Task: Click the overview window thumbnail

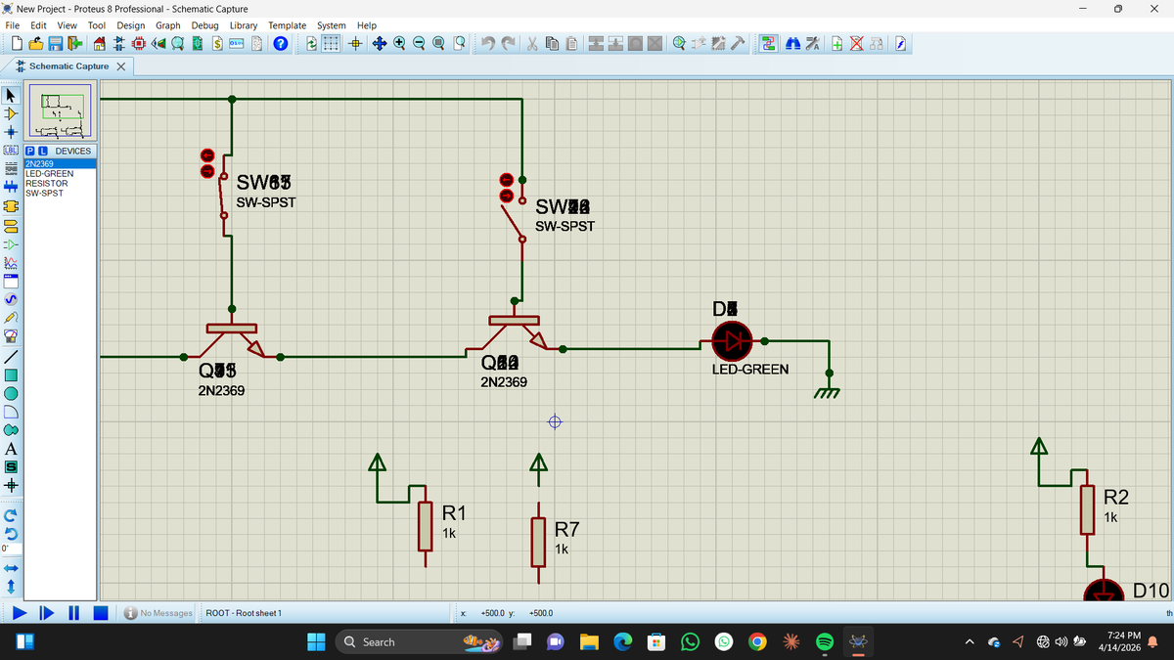Action: pyautogui.click(x=60, y=112)
